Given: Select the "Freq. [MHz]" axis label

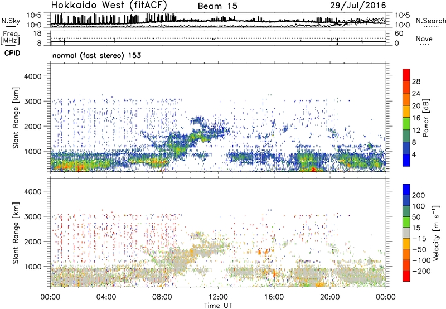Looking at the screenshot, I should click(x=11, y=37).
